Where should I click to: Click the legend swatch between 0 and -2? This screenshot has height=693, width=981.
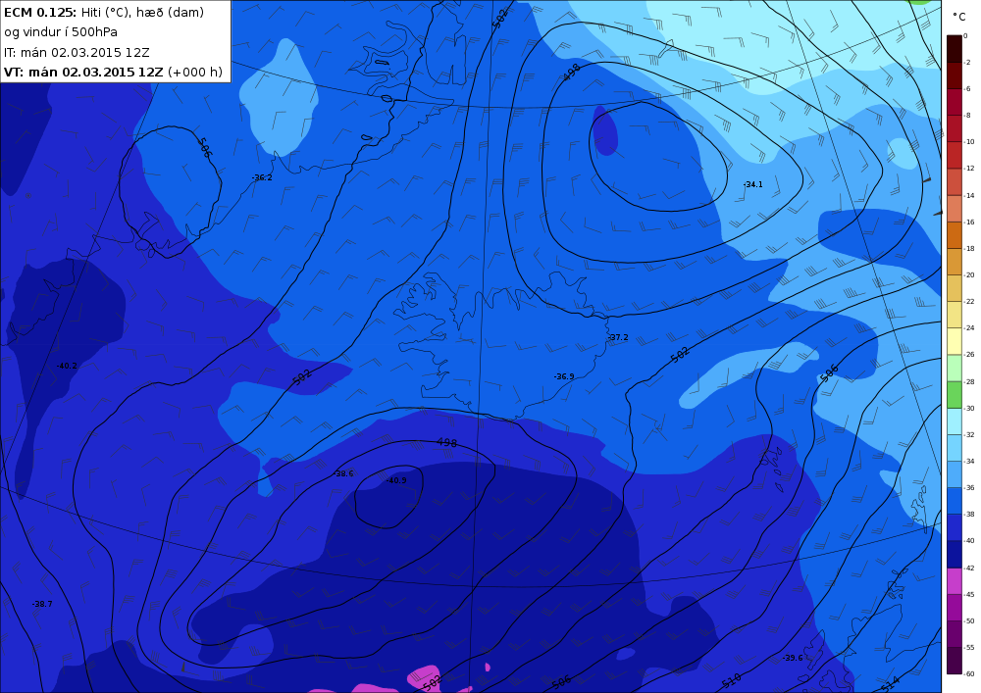(x=955, y=49)
